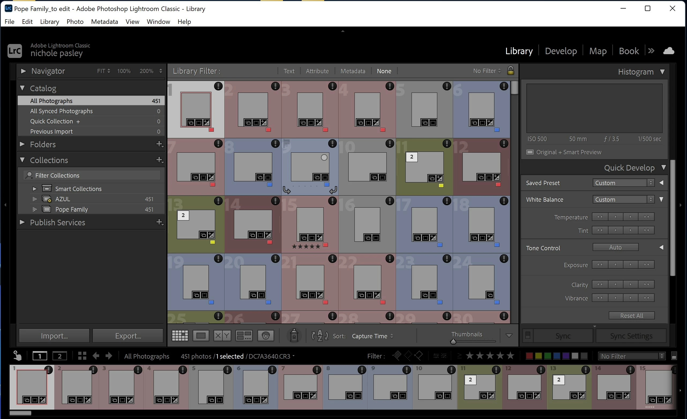
Task: Toggle sort direction A-Z icon
Action: (320, 336)
